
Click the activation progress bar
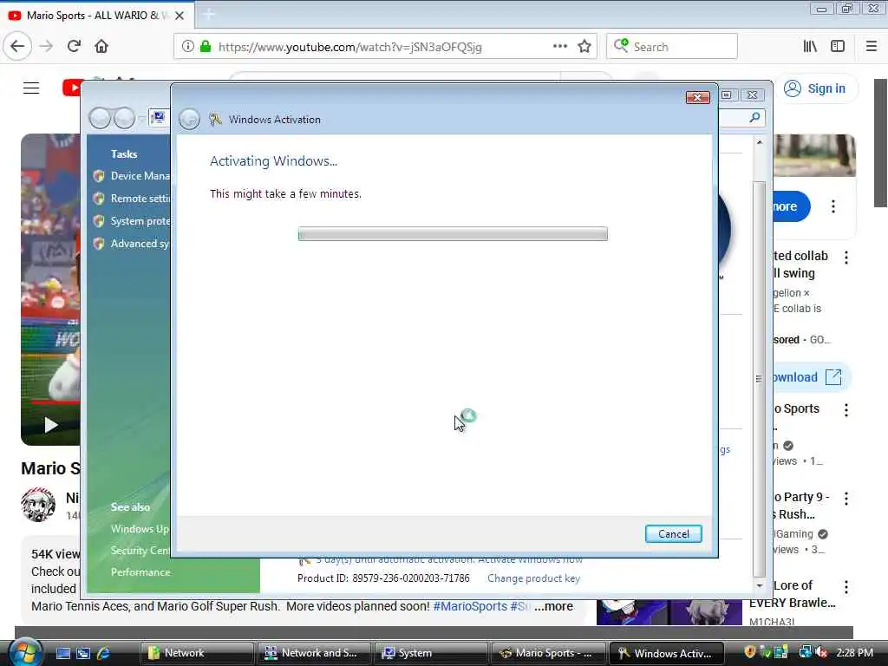click(453, 233)
